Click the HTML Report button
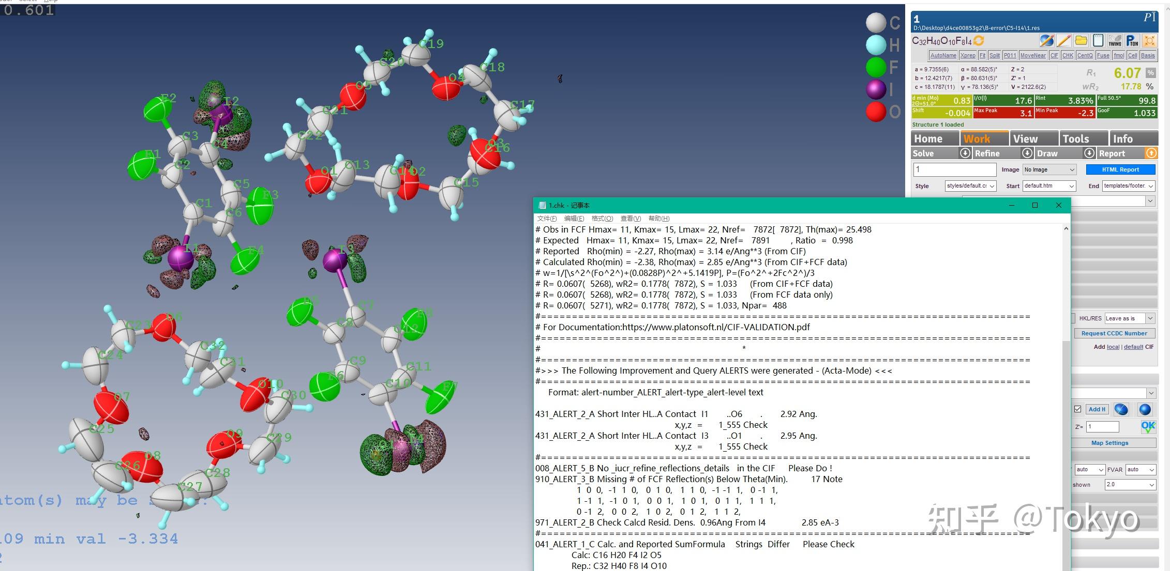Viewport: 1170px width, 571px height. point(1120,169)
